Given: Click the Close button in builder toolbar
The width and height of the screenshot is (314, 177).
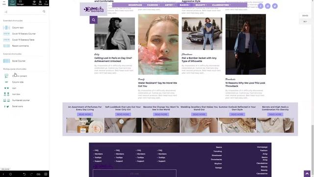Looking at the screenshot, I should (x=46, y=3).
